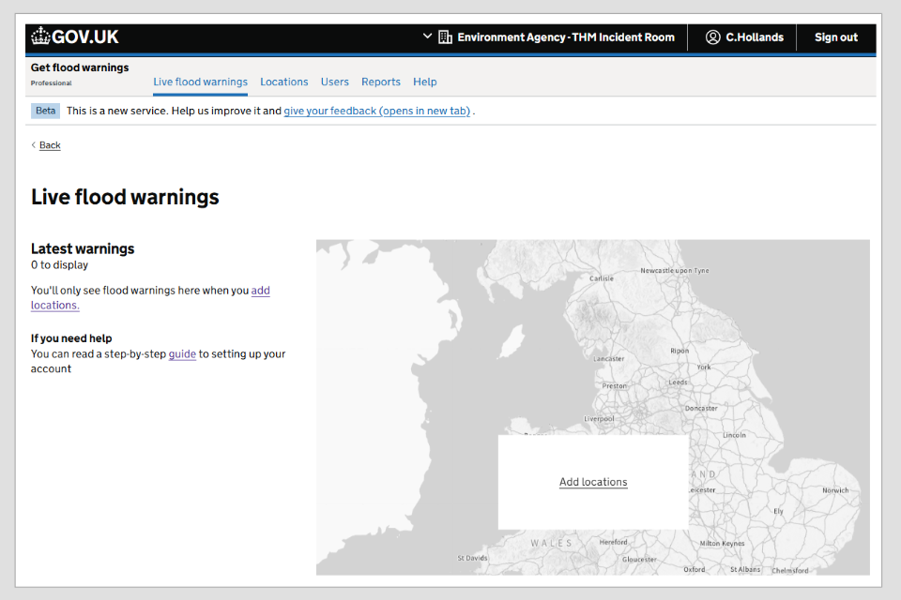This screenshot has width=901, height=600.
Task: Click the user profile icon
Action: [713, 37]
